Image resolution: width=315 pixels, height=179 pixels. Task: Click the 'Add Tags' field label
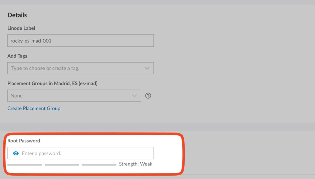(x=17, y=56)
